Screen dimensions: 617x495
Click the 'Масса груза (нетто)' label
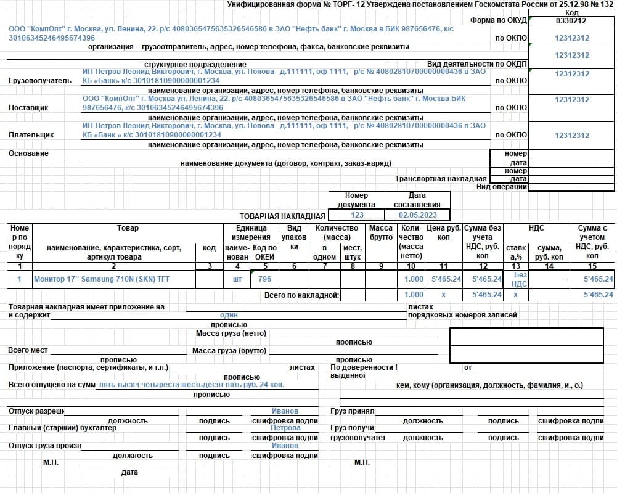pos(231,333)
